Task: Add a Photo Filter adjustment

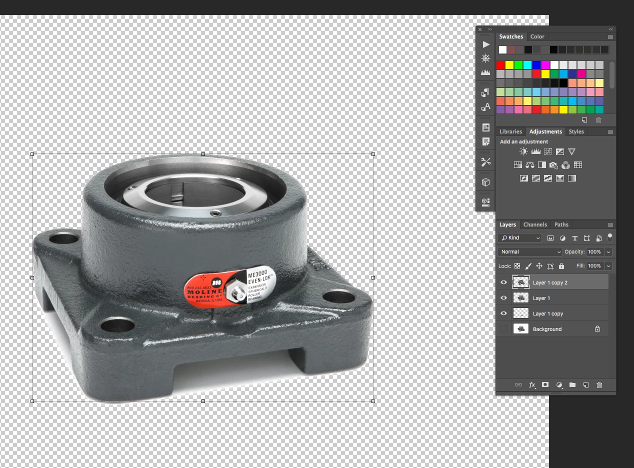Action: click(553, 165)
